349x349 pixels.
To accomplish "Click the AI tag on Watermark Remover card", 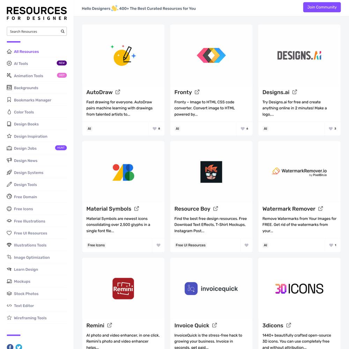I will (x=265, y=245).
